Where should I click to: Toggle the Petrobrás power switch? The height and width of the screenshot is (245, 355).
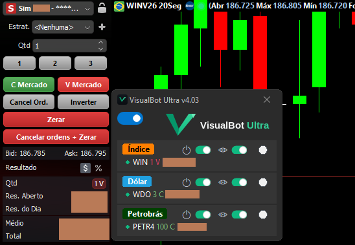tap(203, 215)
